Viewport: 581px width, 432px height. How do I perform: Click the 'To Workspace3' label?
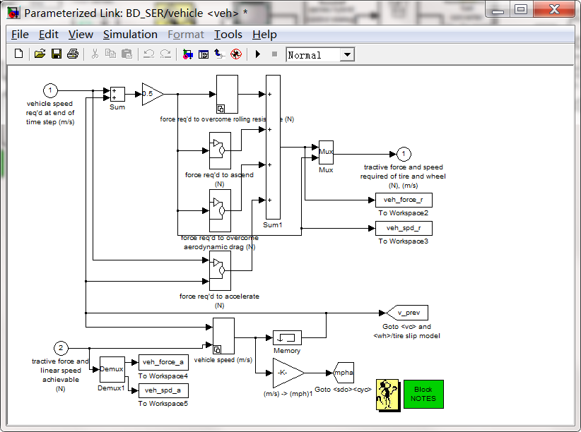[x=403, y=241]
